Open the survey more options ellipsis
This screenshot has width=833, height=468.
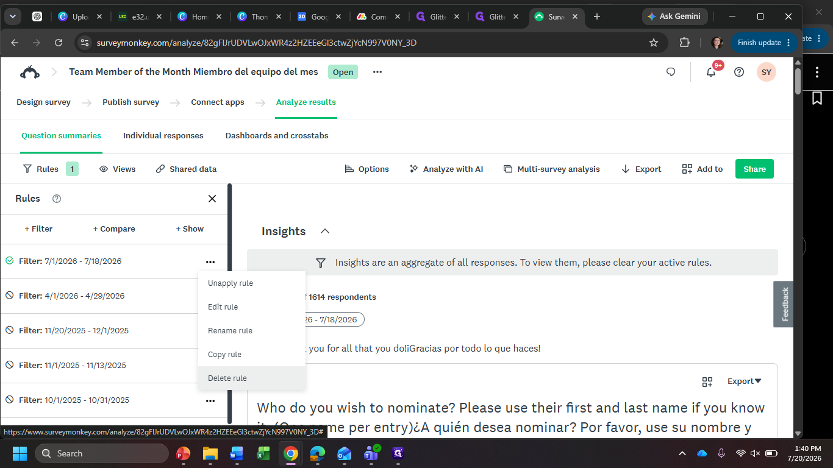pyautogui.click(x=377, y=72)
